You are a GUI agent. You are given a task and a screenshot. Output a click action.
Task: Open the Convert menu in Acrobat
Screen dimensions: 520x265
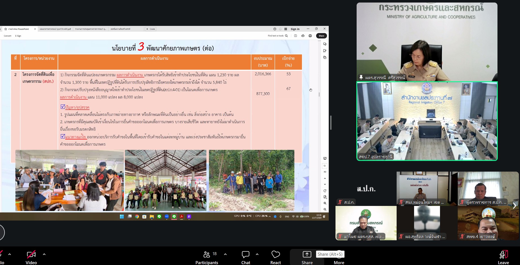tap(8, 36)
